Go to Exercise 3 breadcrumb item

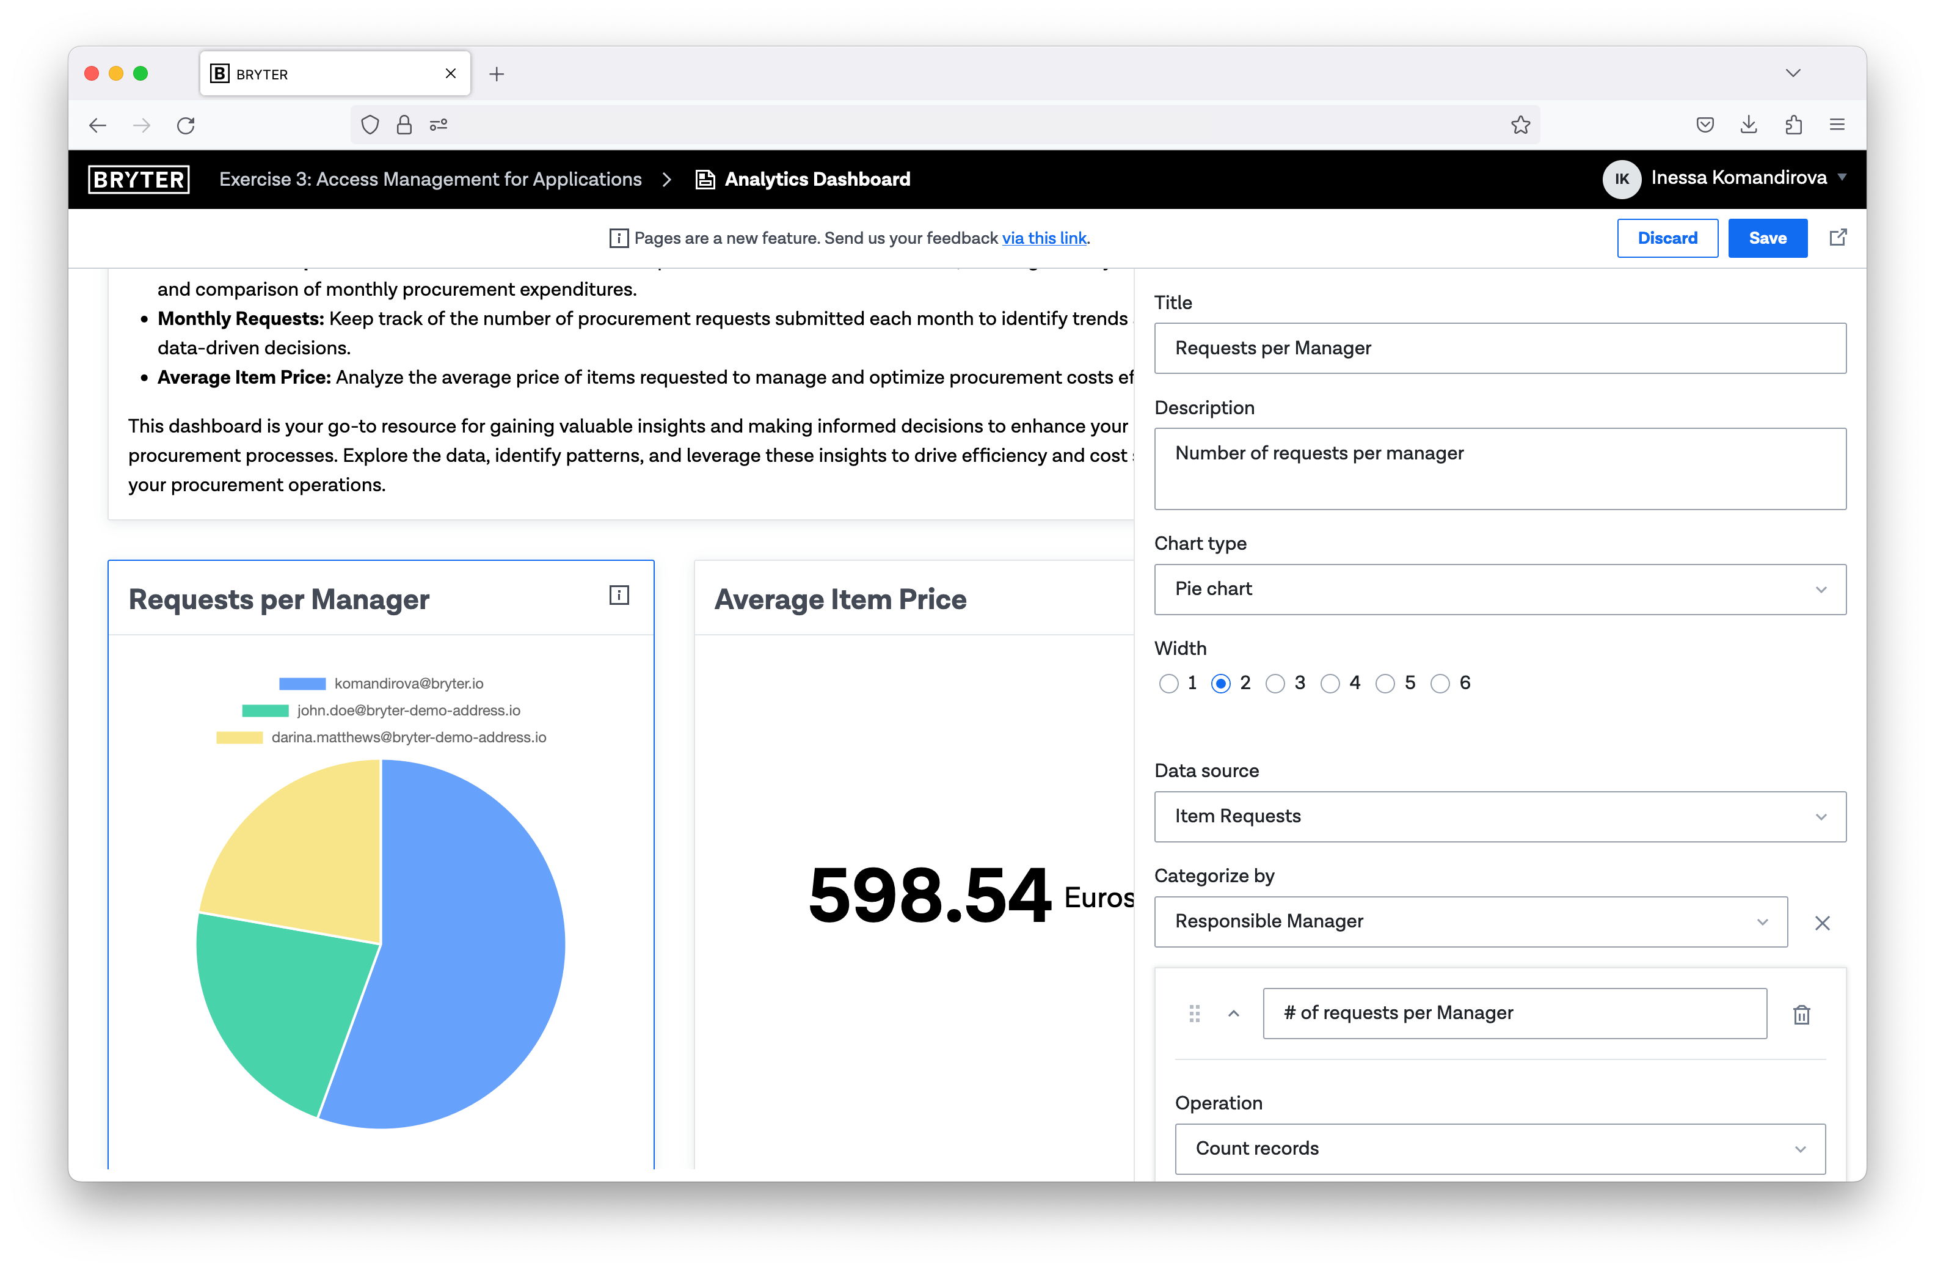coord(430,179)
